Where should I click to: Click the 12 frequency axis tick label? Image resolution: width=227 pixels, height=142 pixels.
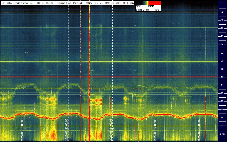tap(222, 93)
